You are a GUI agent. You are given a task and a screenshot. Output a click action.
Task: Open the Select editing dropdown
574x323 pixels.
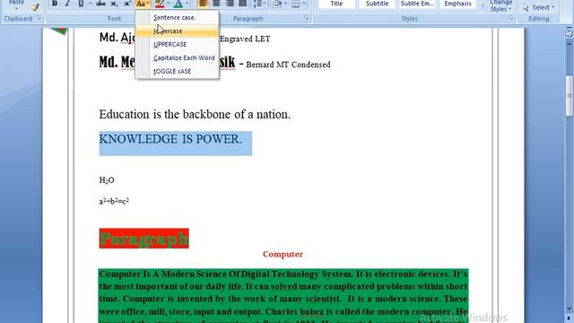(539, 7)
